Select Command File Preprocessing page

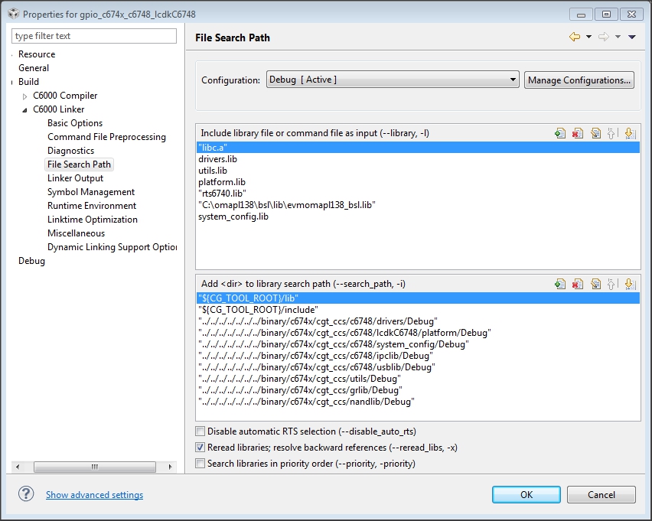pos(106,137)
